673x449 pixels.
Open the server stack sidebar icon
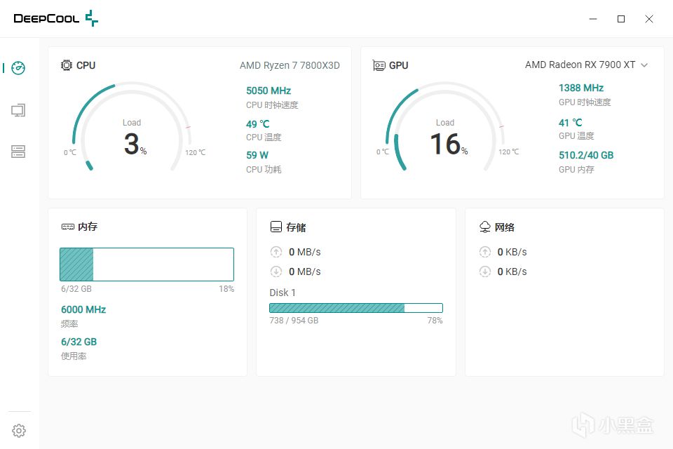pyautogui.click(x=18, y=152)
